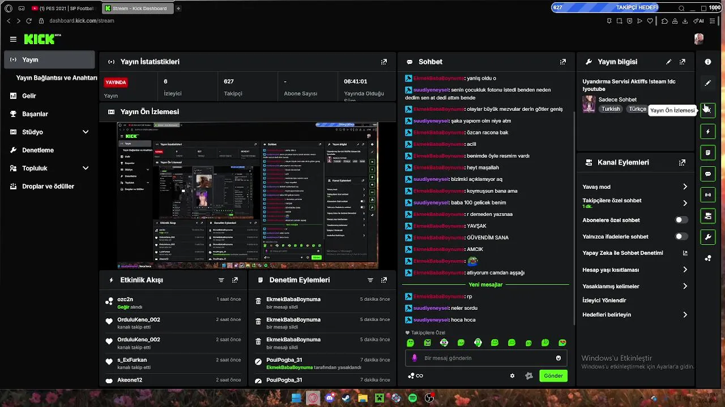Open Discord from the taskbar
This screenshot has width=725, height=407.
pos(330,399)
